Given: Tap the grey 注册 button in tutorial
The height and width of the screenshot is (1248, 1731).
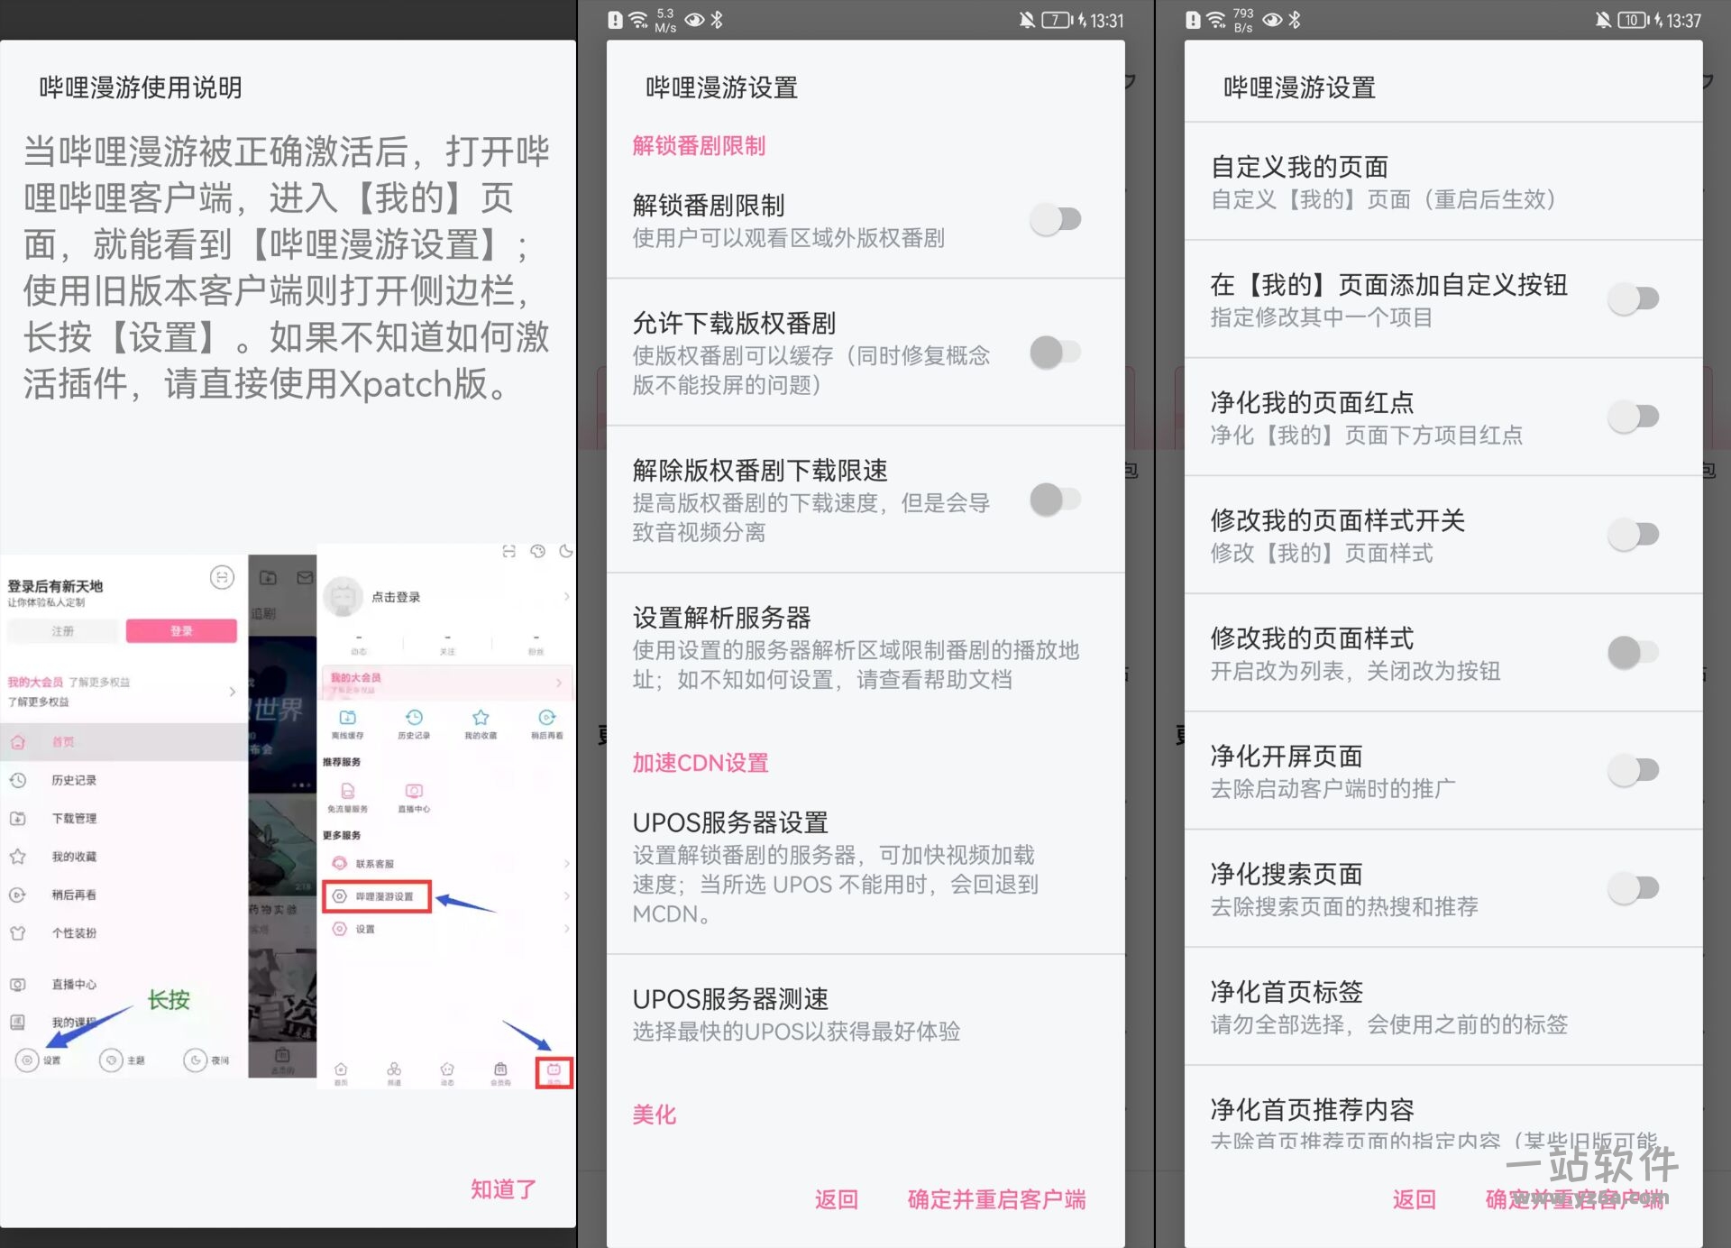Looking at the screenshot, I should (x=62, y=630).
